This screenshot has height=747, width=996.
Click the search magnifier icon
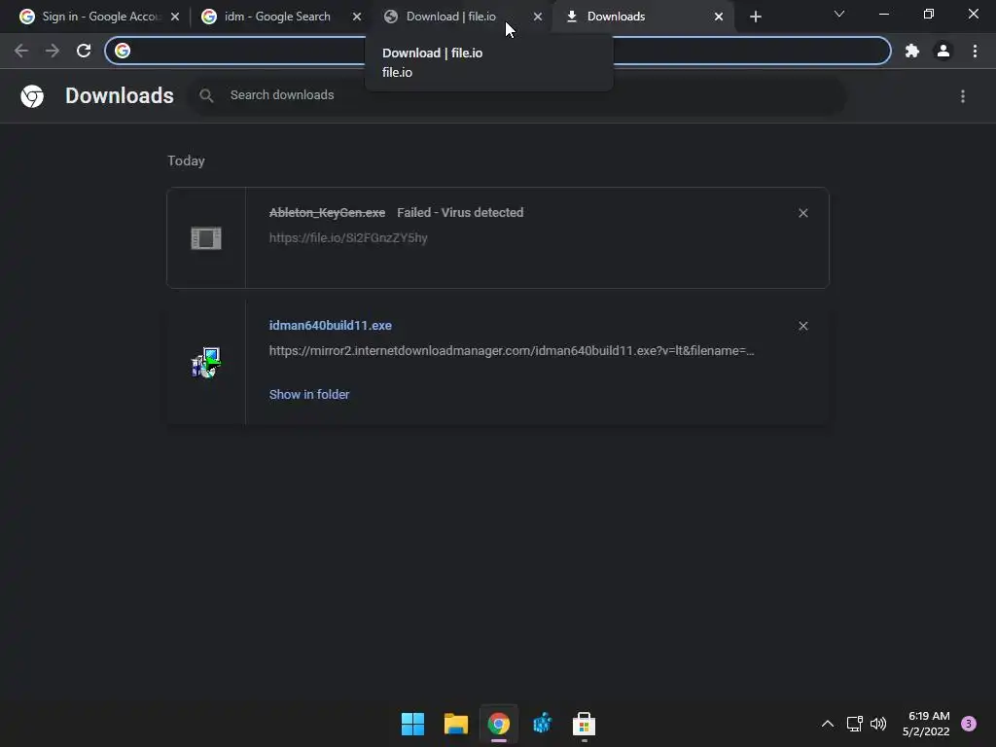click(206, 95)
